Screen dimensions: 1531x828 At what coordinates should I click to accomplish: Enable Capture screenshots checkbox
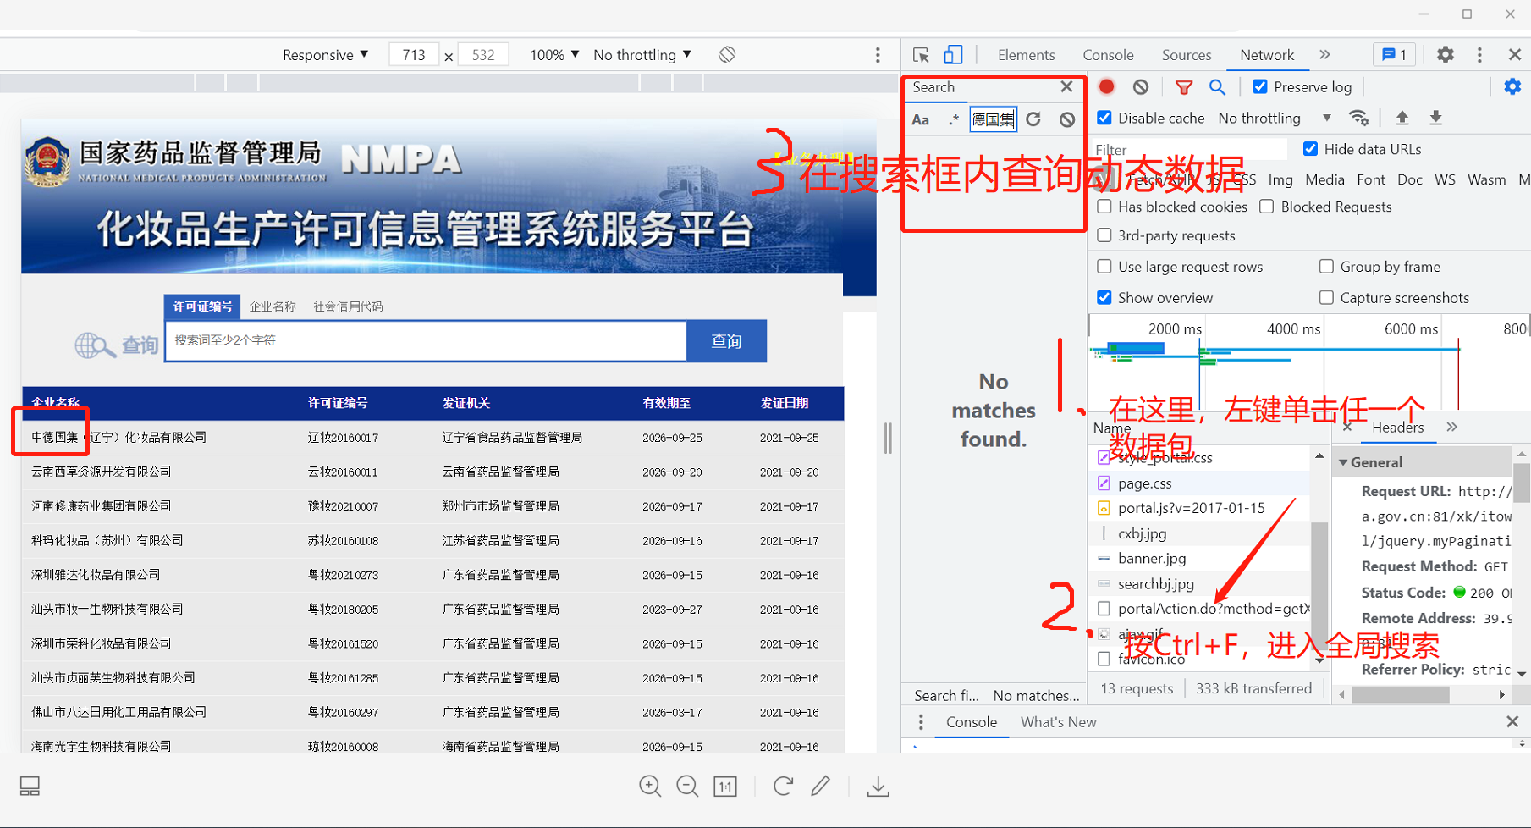(x=1326, y=298)
